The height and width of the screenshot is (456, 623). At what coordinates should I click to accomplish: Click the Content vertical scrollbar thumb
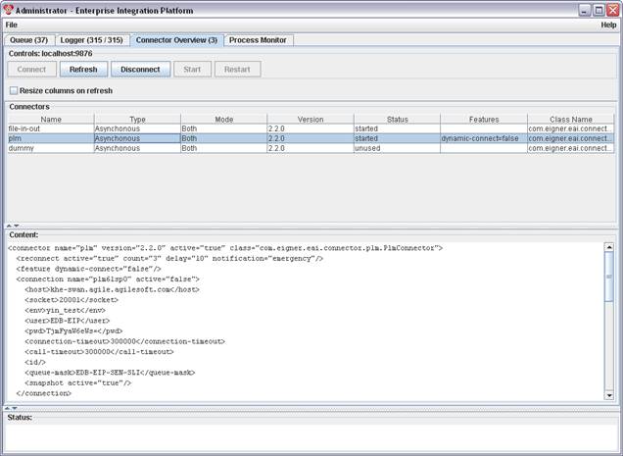(x=609, y=277)
